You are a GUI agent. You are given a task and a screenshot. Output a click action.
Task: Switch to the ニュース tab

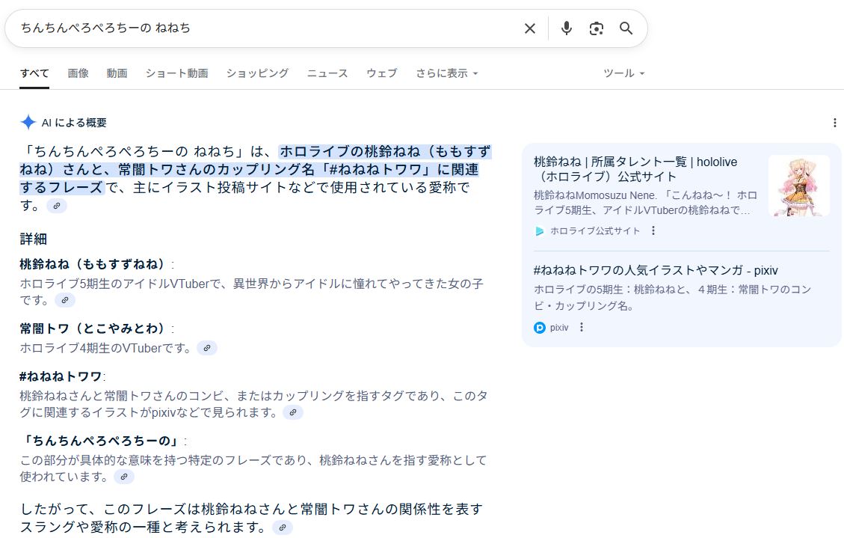coord(327,73)
